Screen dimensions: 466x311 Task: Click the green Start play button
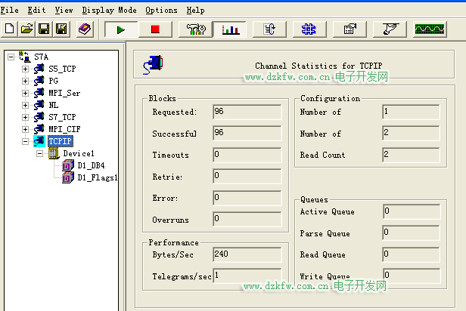120,29
